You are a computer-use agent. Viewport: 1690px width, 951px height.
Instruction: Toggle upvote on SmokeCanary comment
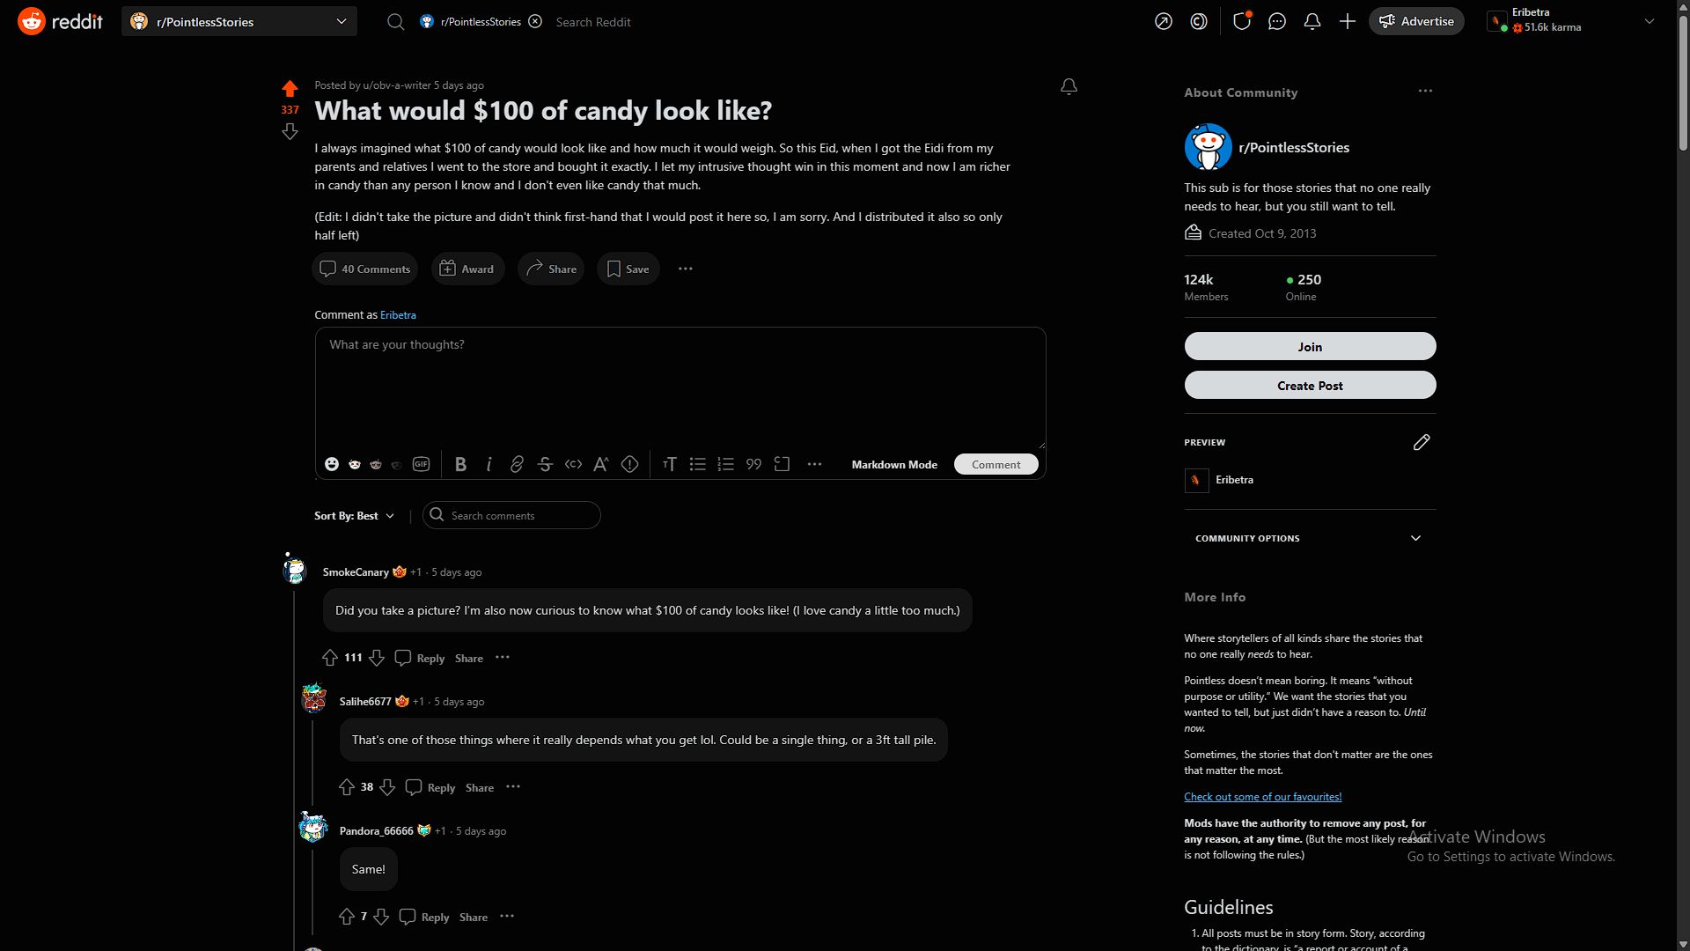[x=330, y=657]
